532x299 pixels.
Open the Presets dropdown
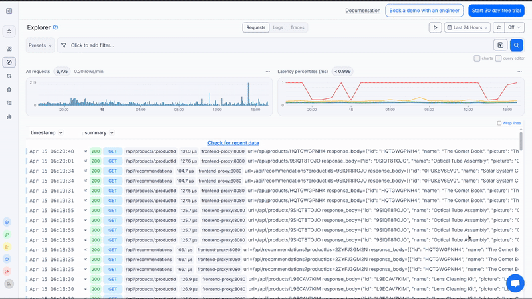click(x=41, y=45)
